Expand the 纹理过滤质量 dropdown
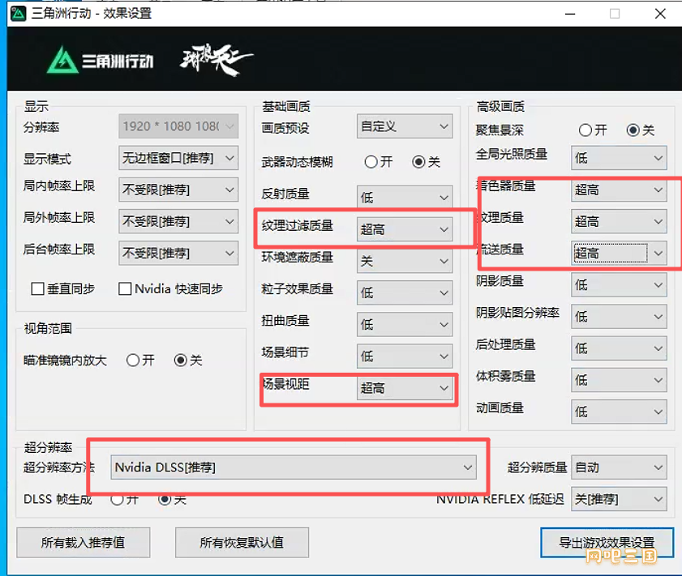Screen dimensions: 682x576 tap(404, 229)
